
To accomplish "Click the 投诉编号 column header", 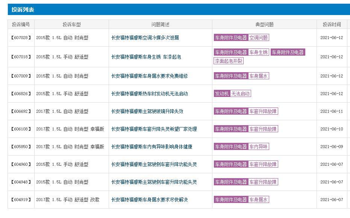I will click(x=21, y=24).
